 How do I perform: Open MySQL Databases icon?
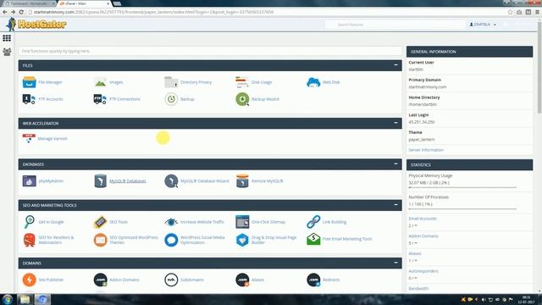[100, 180]
